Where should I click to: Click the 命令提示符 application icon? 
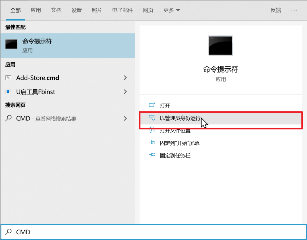coord(11,45)
